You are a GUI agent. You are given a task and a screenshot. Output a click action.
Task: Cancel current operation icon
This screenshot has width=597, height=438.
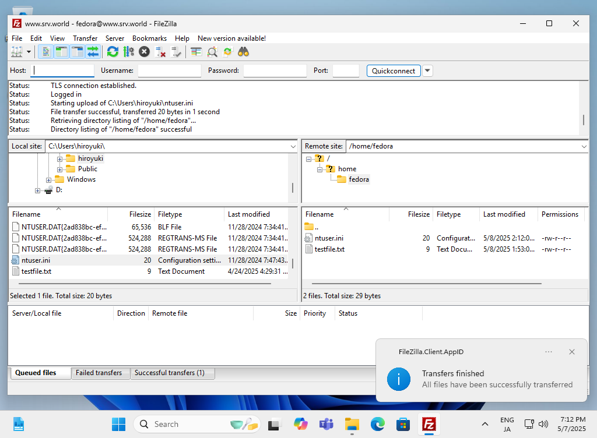[x=145, y=52]
